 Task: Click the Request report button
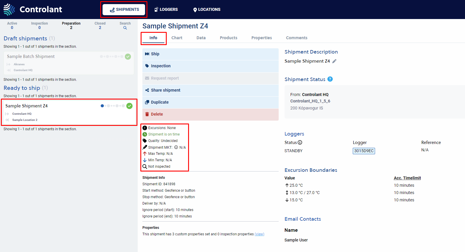tap(210, 78)
